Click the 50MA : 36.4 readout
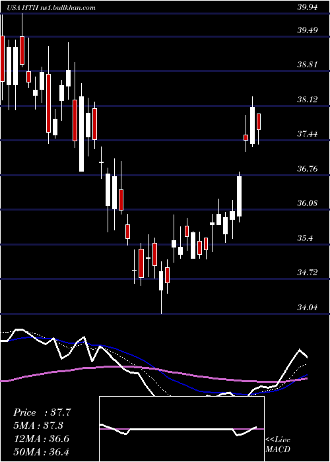The height and width of the screenshot is (462, 330). point(41,451)
